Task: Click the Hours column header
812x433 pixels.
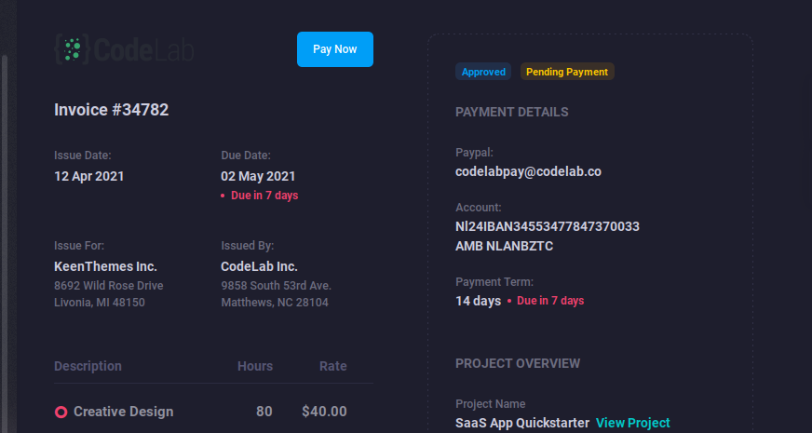Action: pyautogui.click(x=254, y=366)
